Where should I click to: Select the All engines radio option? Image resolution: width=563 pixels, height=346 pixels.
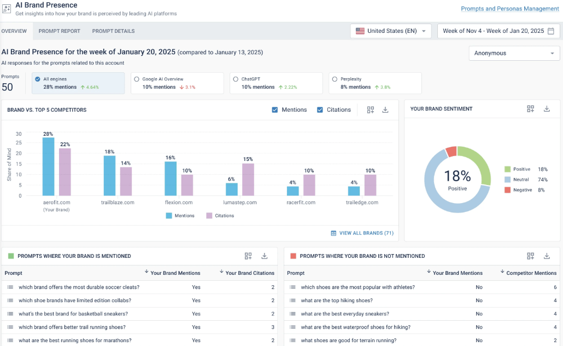38,79
